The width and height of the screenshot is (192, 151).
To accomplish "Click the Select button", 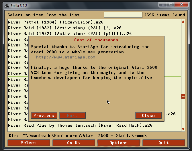I will pyautogui.click(x=29, y=143).
